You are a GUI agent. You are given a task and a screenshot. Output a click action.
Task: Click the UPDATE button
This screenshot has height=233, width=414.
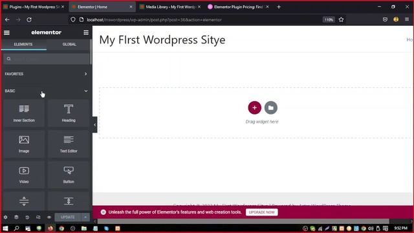(x=67, y=217)
